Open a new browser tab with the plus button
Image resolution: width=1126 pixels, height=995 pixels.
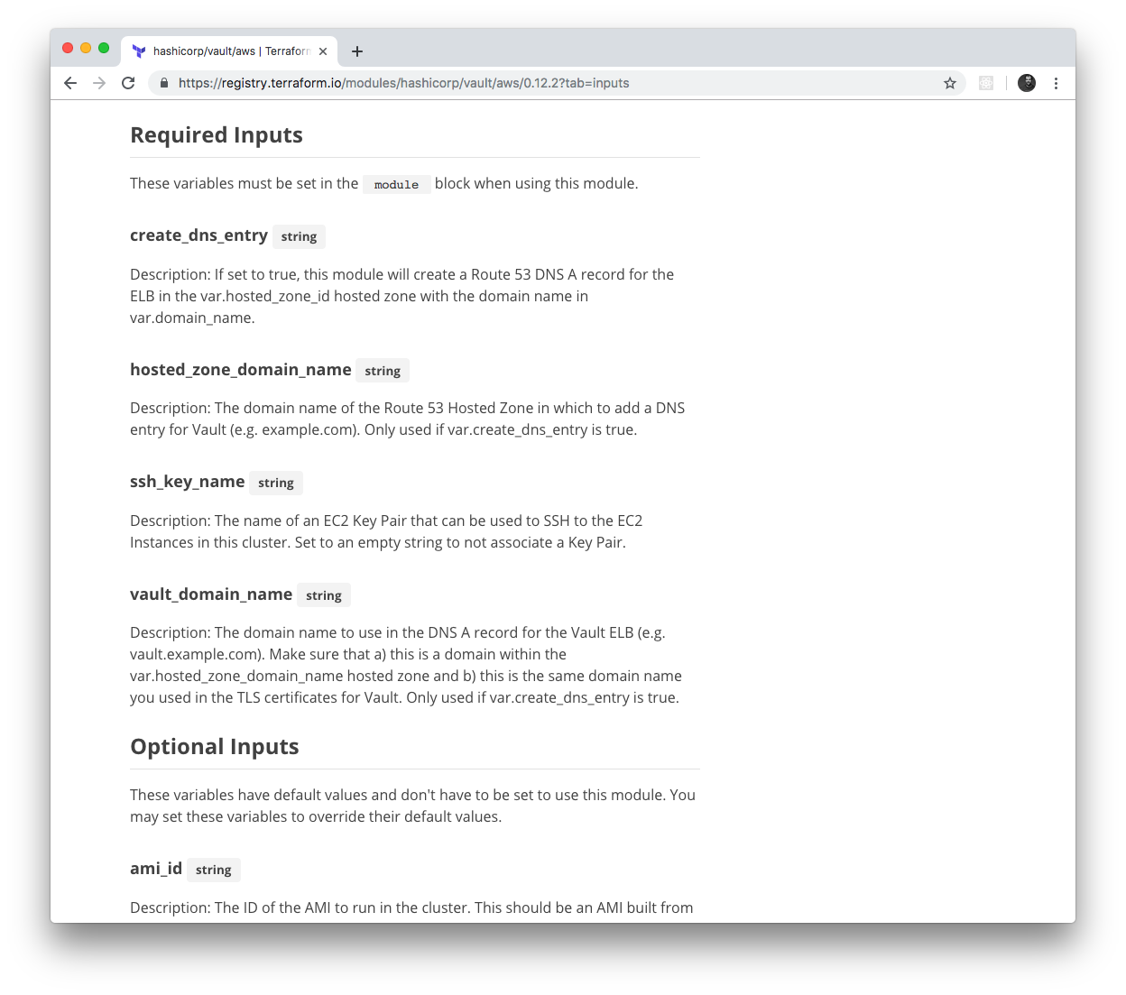pos(356,51)
